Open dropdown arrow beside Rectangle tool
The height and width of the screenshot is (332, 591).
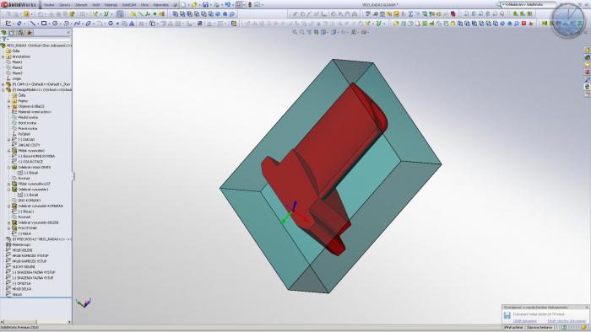tap(48, 24)
